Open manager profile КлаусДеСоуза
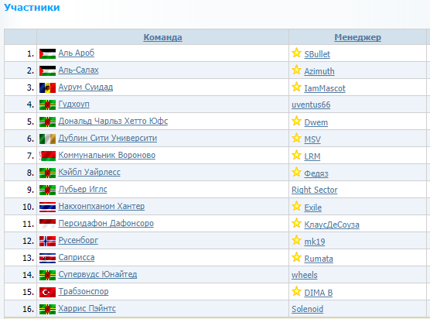 coord(332,225)
